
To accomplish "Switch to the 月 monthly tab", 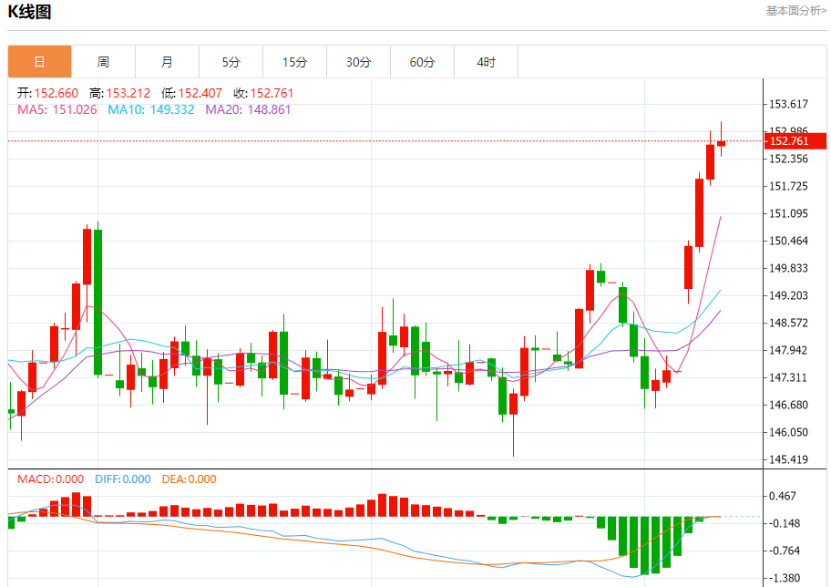I will point(167,62).
